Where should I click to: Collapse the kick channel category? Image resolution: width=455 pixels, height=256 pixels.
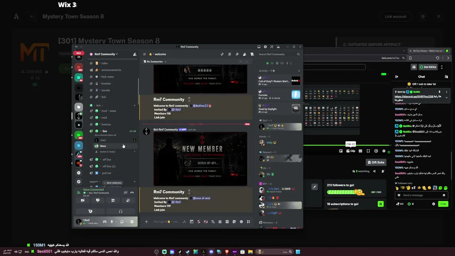97,106
